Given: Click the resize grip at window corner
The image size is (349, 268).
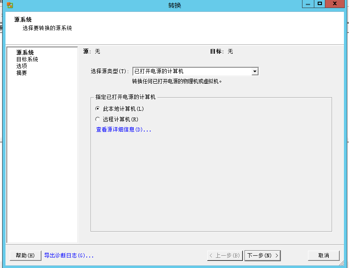Looking at the screenshot, I should (x=341, y=263).
